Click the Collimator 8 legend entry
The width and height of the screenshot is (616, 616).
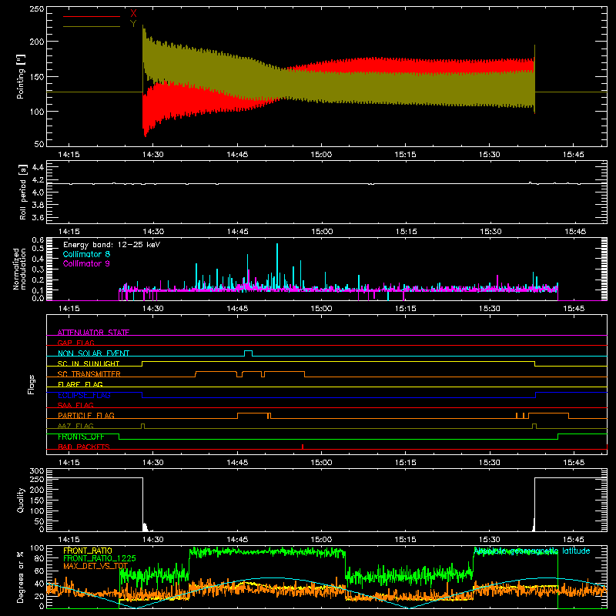pyautogui.click(x=86, y=254)
